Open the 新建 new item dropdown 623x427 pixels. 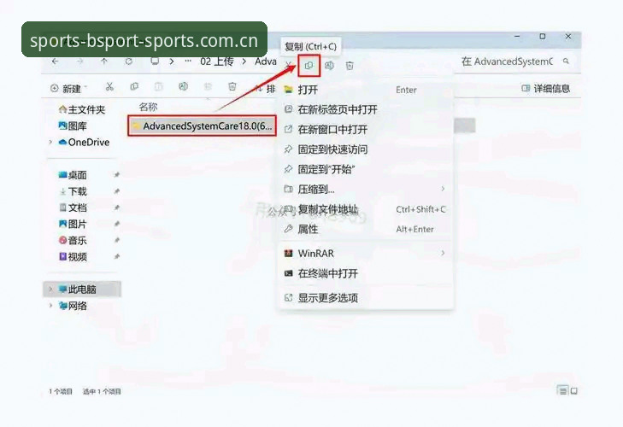(x=68, y=89)
